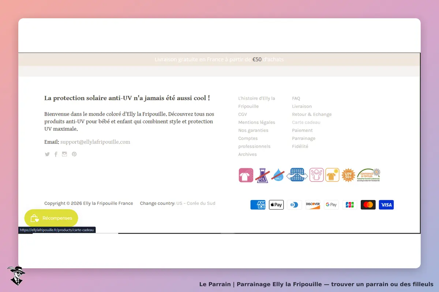
Task: Click the American Express payment icon
Action: pyautogui.click(x=258, y=205)
